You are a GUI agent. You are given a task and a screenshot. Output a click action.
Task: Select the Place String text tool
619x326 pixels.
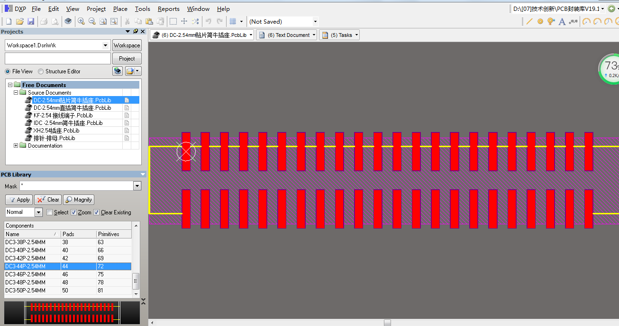tap(562, 21)
